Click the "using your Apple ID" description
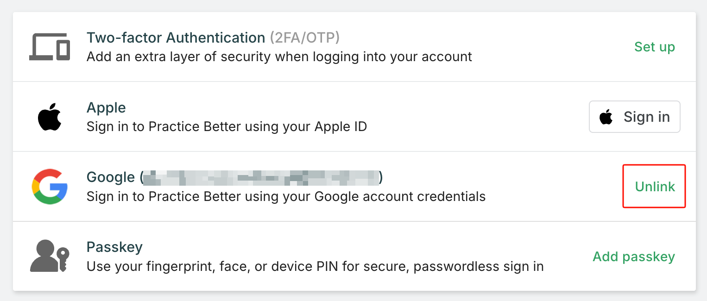707x301 pixels. click(x=227, y=126)
